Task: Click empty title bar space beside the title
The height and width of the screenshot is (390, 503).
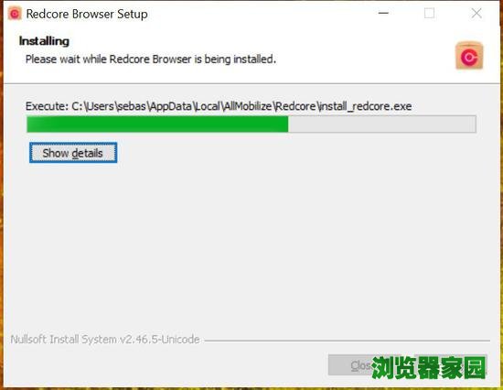Action: pos(257,14)
